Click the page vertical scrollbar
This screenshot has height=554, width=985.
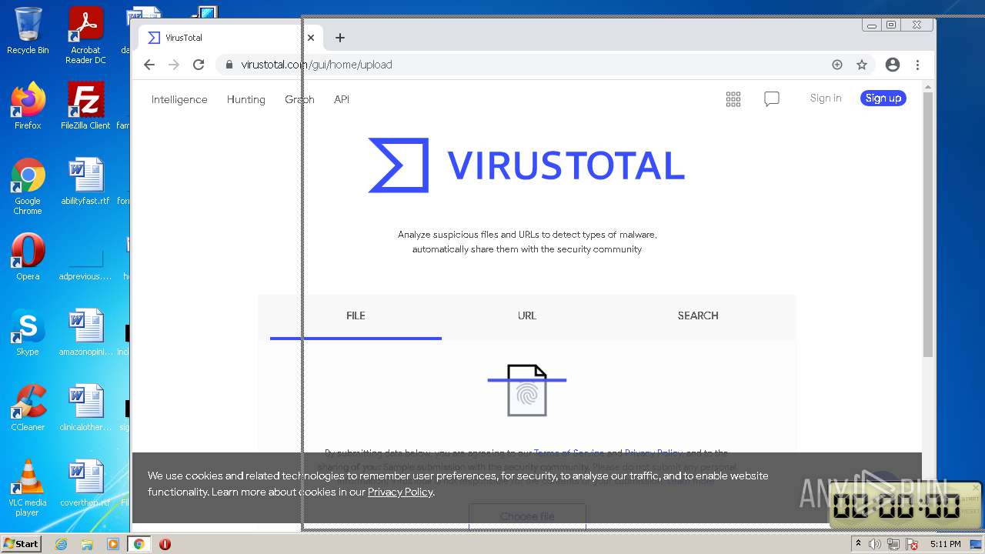[x=928, y=223]
